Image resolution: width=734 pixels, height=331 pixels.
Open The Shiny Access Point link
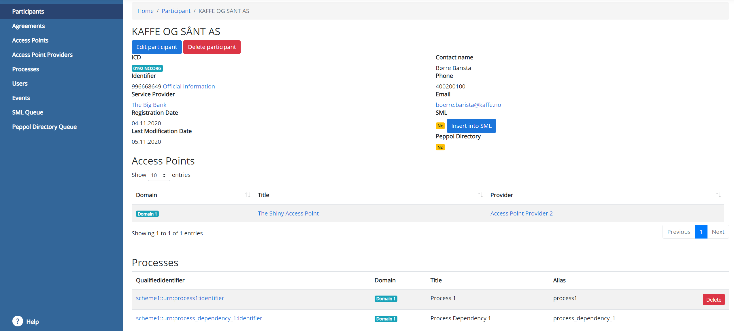point(288,213)
